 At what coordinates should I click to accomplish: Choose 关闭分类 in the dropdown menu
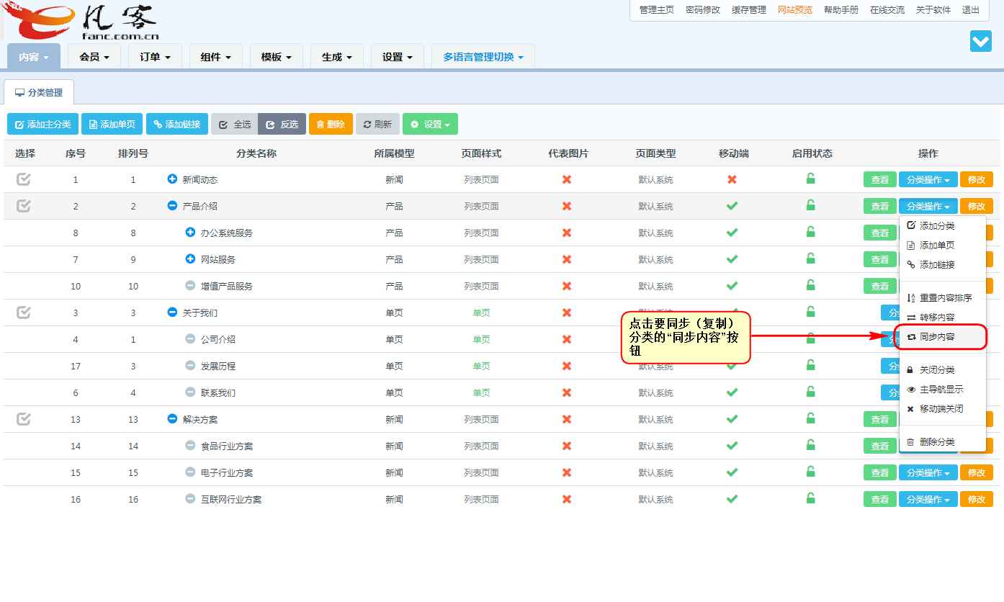pos(943,369)
